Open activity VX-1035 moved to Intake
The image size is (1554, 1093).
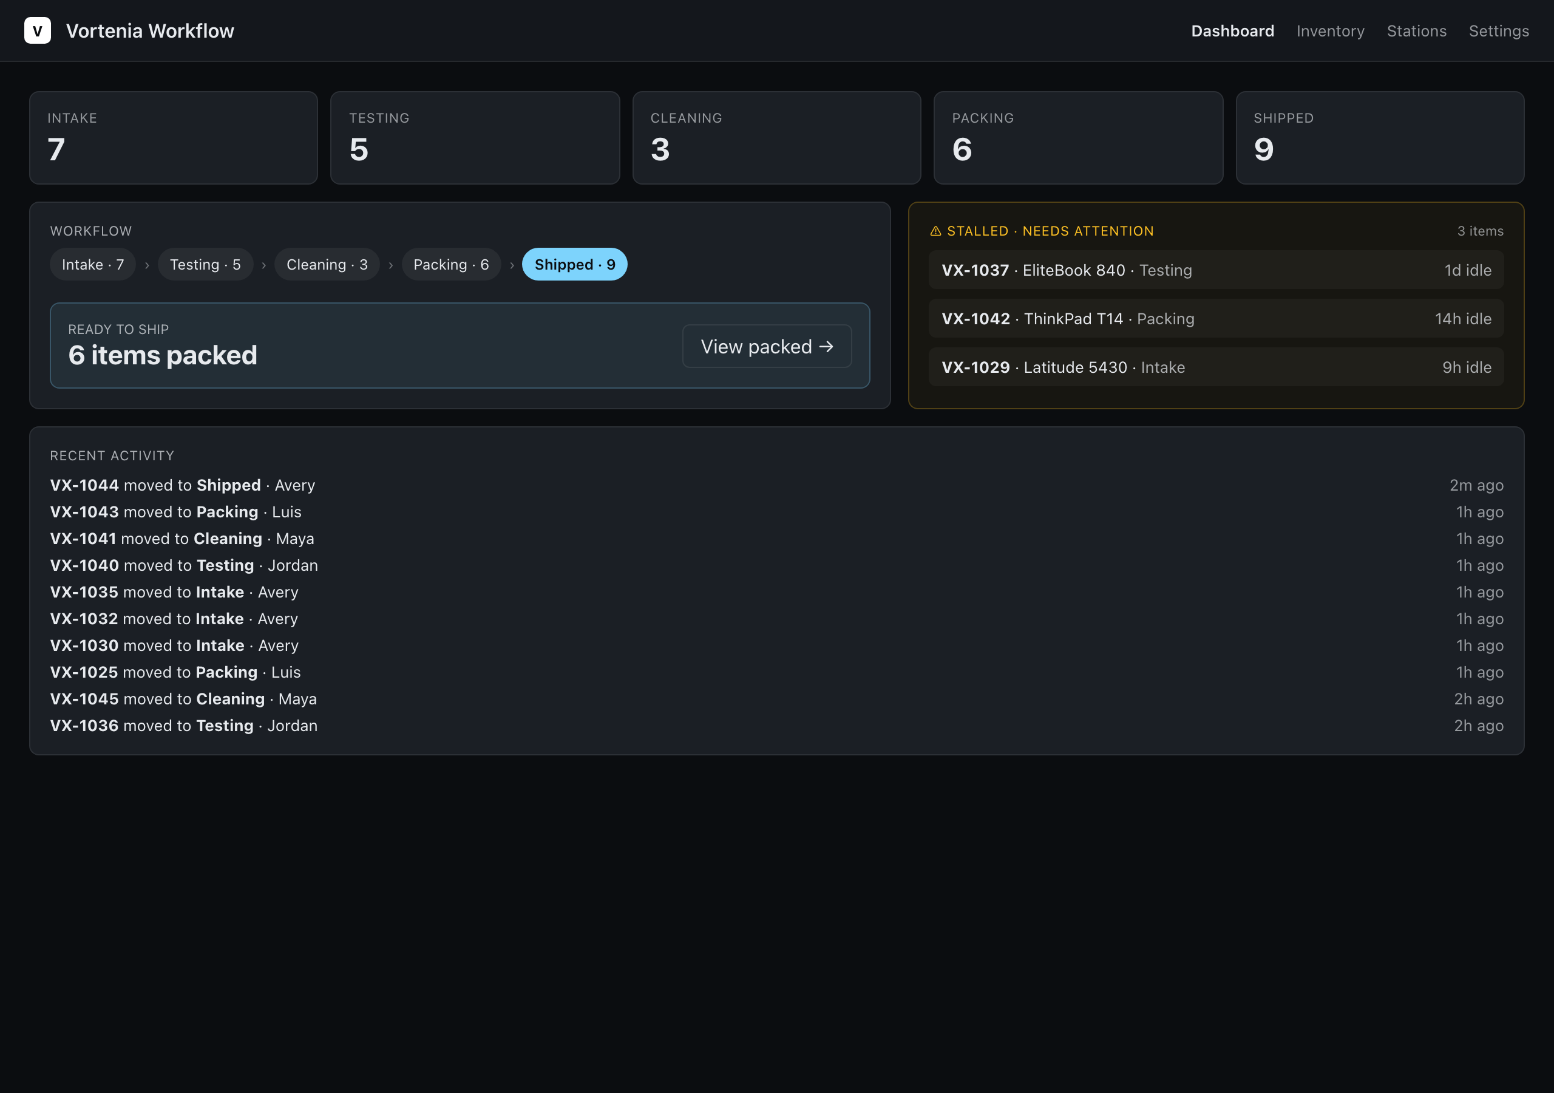[x=776, y=593]
